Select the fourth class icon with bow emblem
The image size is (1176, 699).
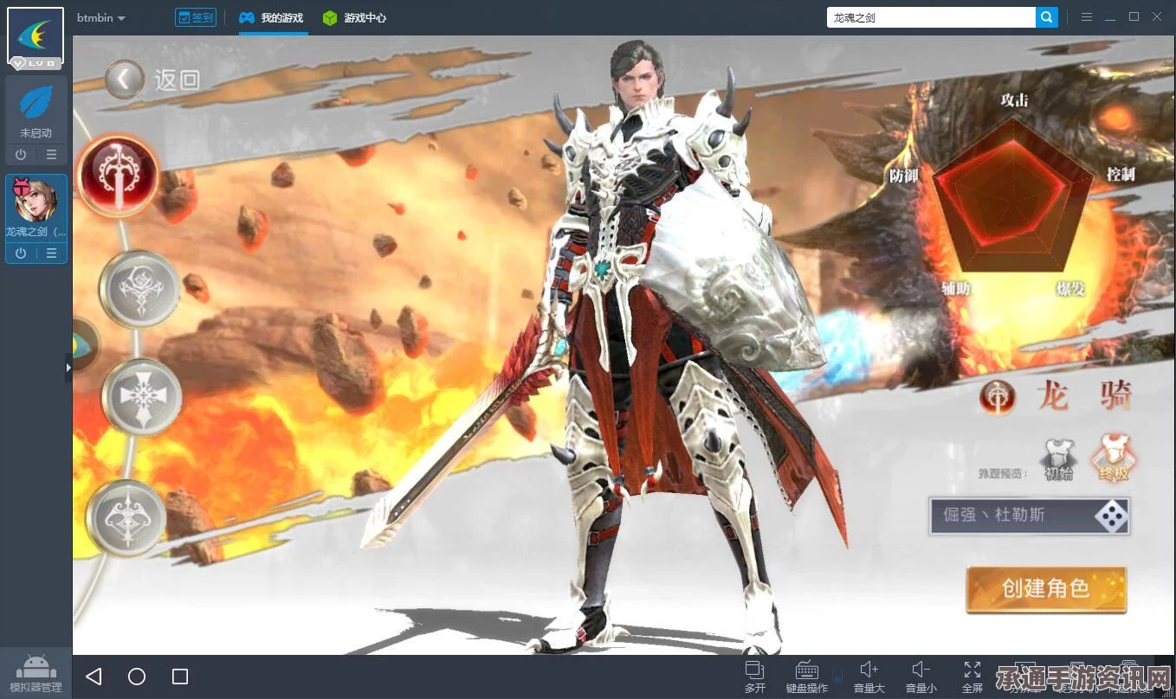[x=126, y=518]
